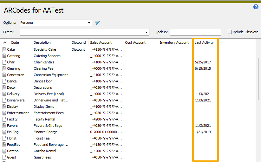This screenshot has height=162, width=261.
Task: Click the document icon for FoodBev
Action: (4, 145)
